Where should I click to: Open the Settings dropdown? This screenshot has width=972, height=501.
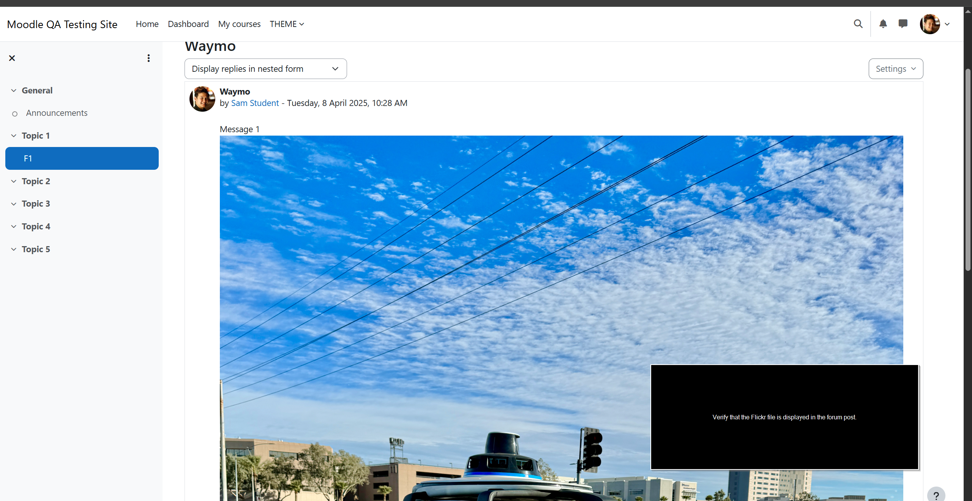coord(896,69)
